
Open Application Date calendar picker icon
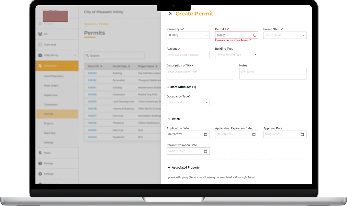coord(205,134)
